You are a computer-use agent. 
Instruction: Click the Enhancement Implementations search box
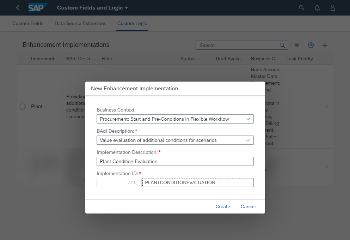pos(242,45)
